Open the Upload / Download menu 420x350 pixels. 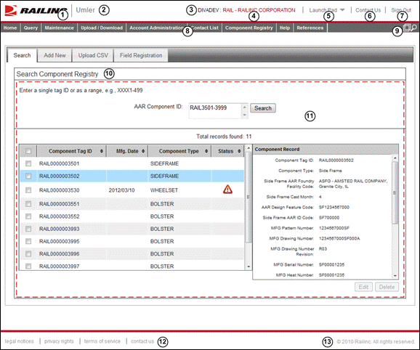coord(102,28)
